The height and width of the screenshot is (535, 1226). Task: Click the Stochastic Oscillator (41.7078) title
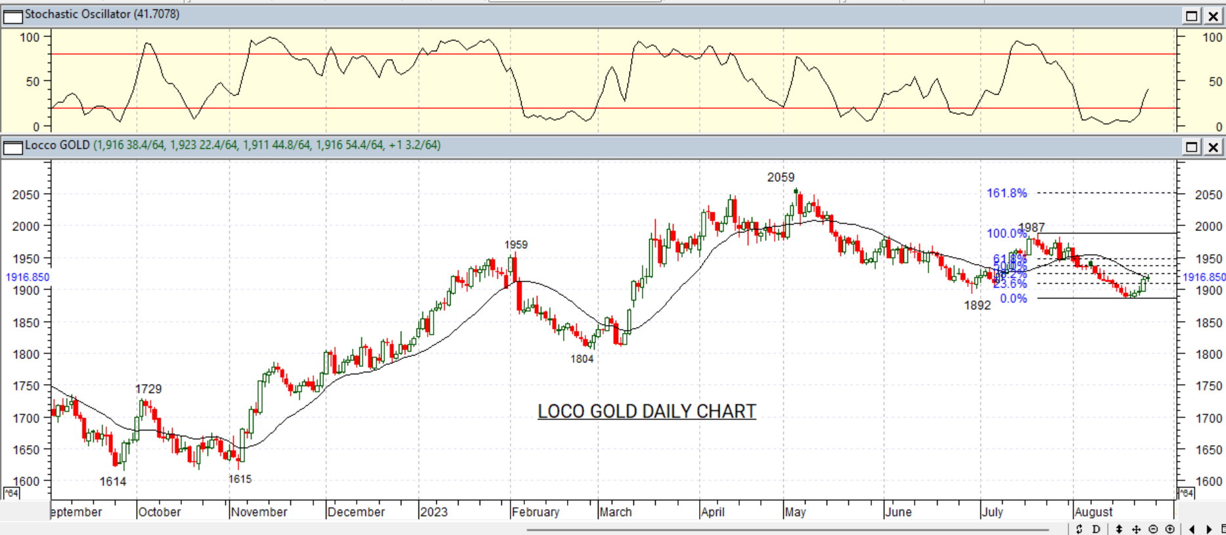tap(102, 14)
